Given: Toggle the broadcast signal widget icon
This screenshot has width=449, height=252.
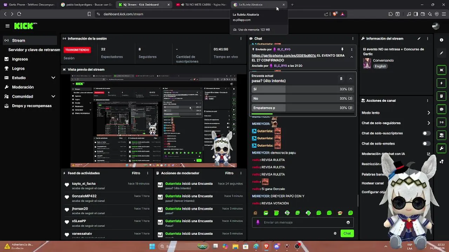Looking at the screenshot, I should coord(441,122).
